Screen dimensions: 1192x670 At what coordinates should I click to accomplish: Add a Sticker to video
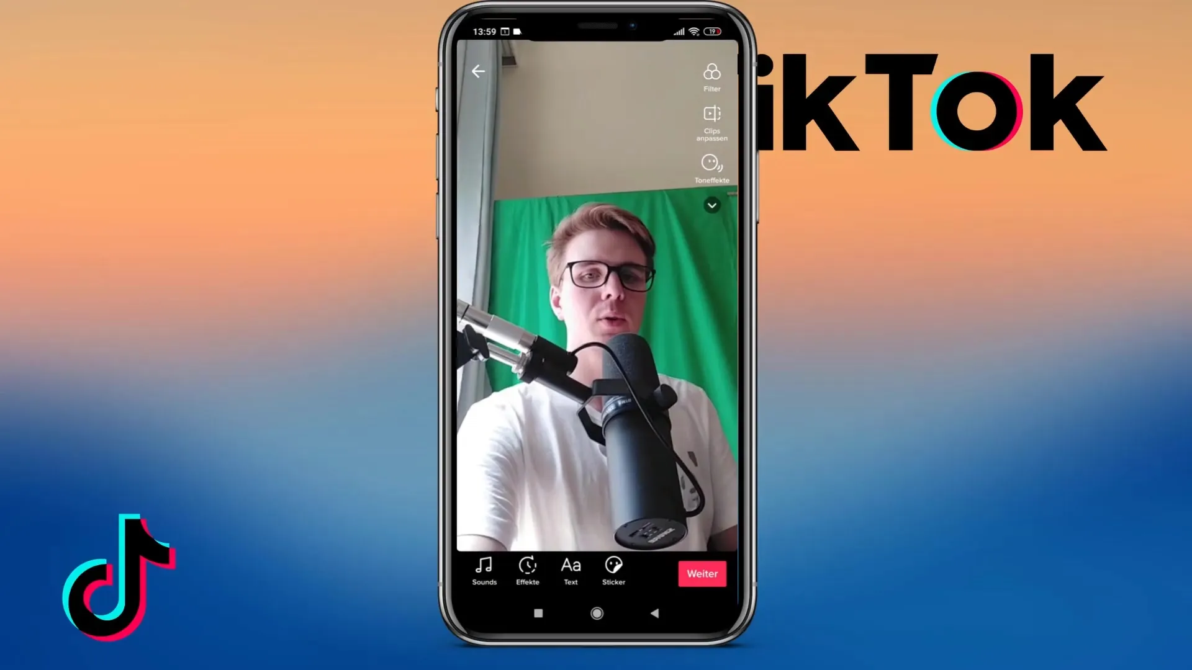click(x=613, y=571)
